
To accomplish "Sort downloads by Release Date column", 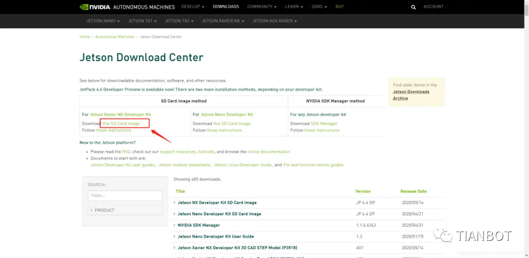I will (x=413, y=191).
